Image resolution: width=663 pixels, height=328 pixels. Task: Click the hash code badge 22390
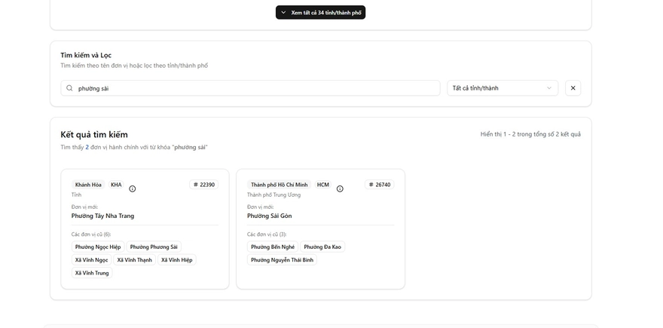click(203, 185)
